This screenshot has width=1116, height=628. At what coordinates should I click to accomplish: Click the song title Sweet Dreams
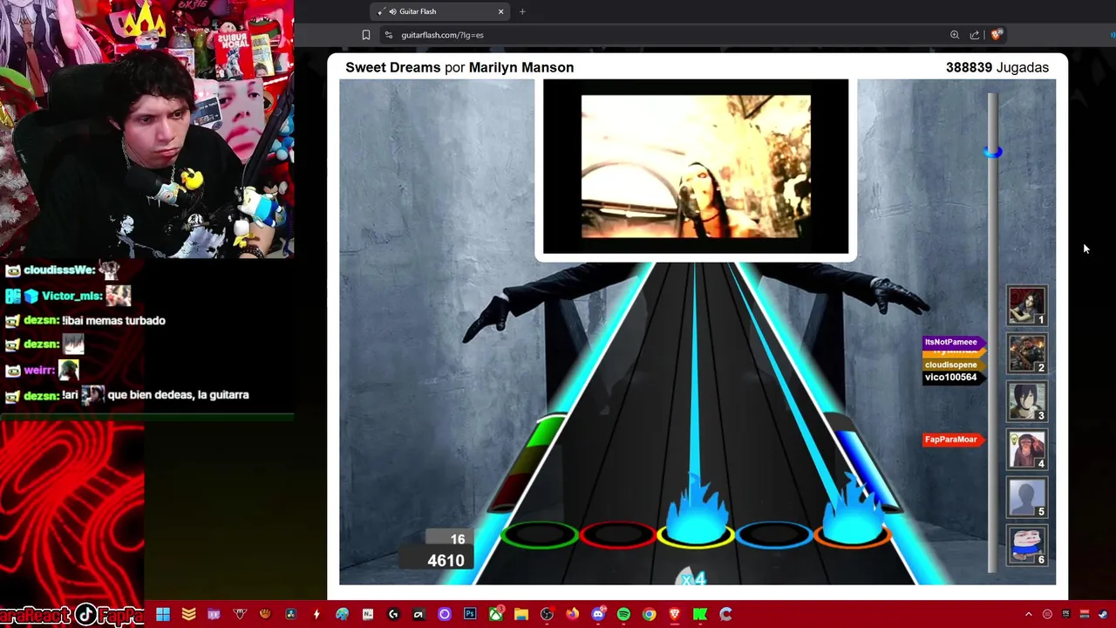[x=392, y=67]
